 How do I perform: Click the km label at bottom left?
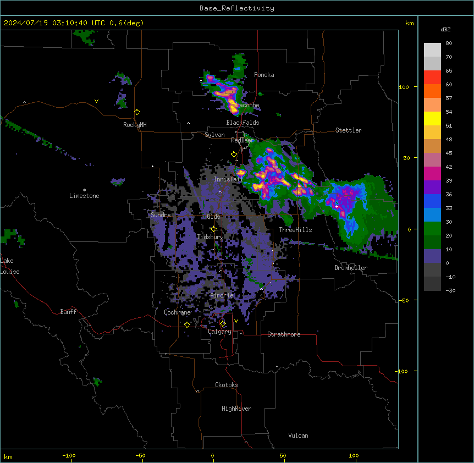pos(8,456)
